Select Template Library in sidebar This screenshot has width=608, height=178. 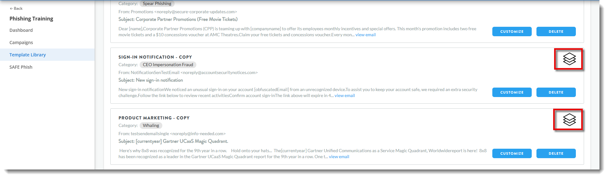point(28,55)
